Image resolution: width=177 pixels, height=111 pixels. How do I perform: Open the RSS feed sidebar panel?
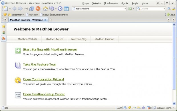4,39
